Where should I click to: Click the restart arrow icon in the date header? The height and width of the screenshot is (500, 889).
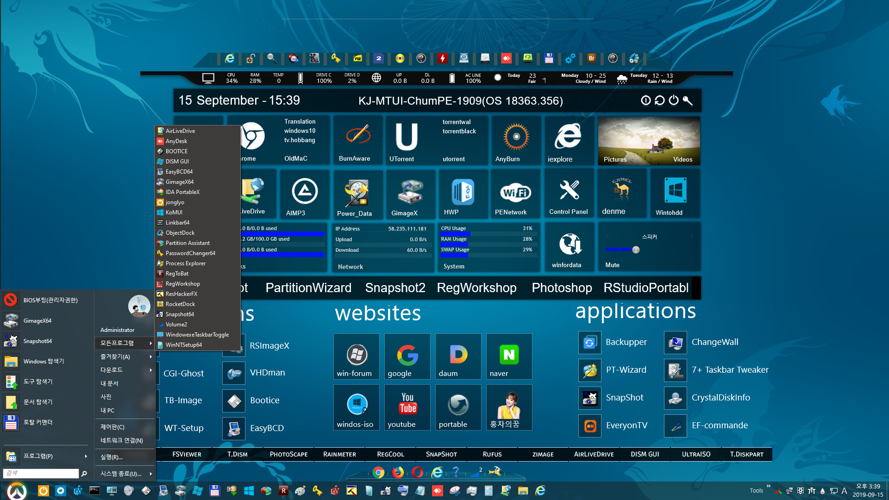click(x=660, y=100)
